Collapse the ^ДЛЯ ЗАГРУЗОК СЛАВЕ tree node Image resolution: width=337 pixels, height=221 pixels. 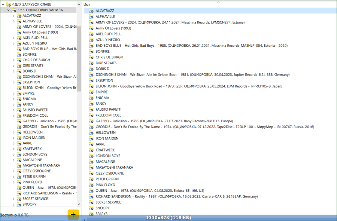click(3, 4)
